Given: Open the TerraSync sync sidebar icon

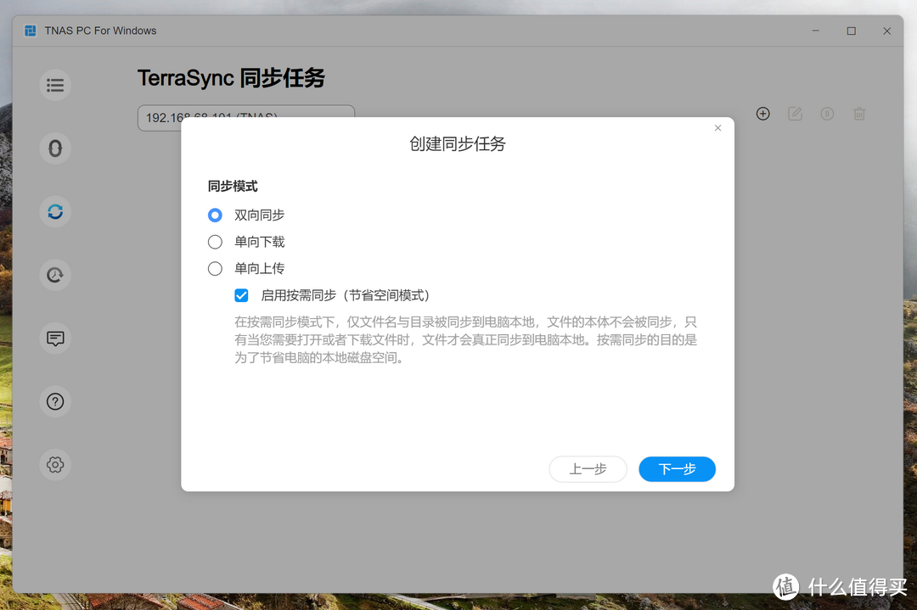Looking at the screenshot, I should (x=55, y=211).
